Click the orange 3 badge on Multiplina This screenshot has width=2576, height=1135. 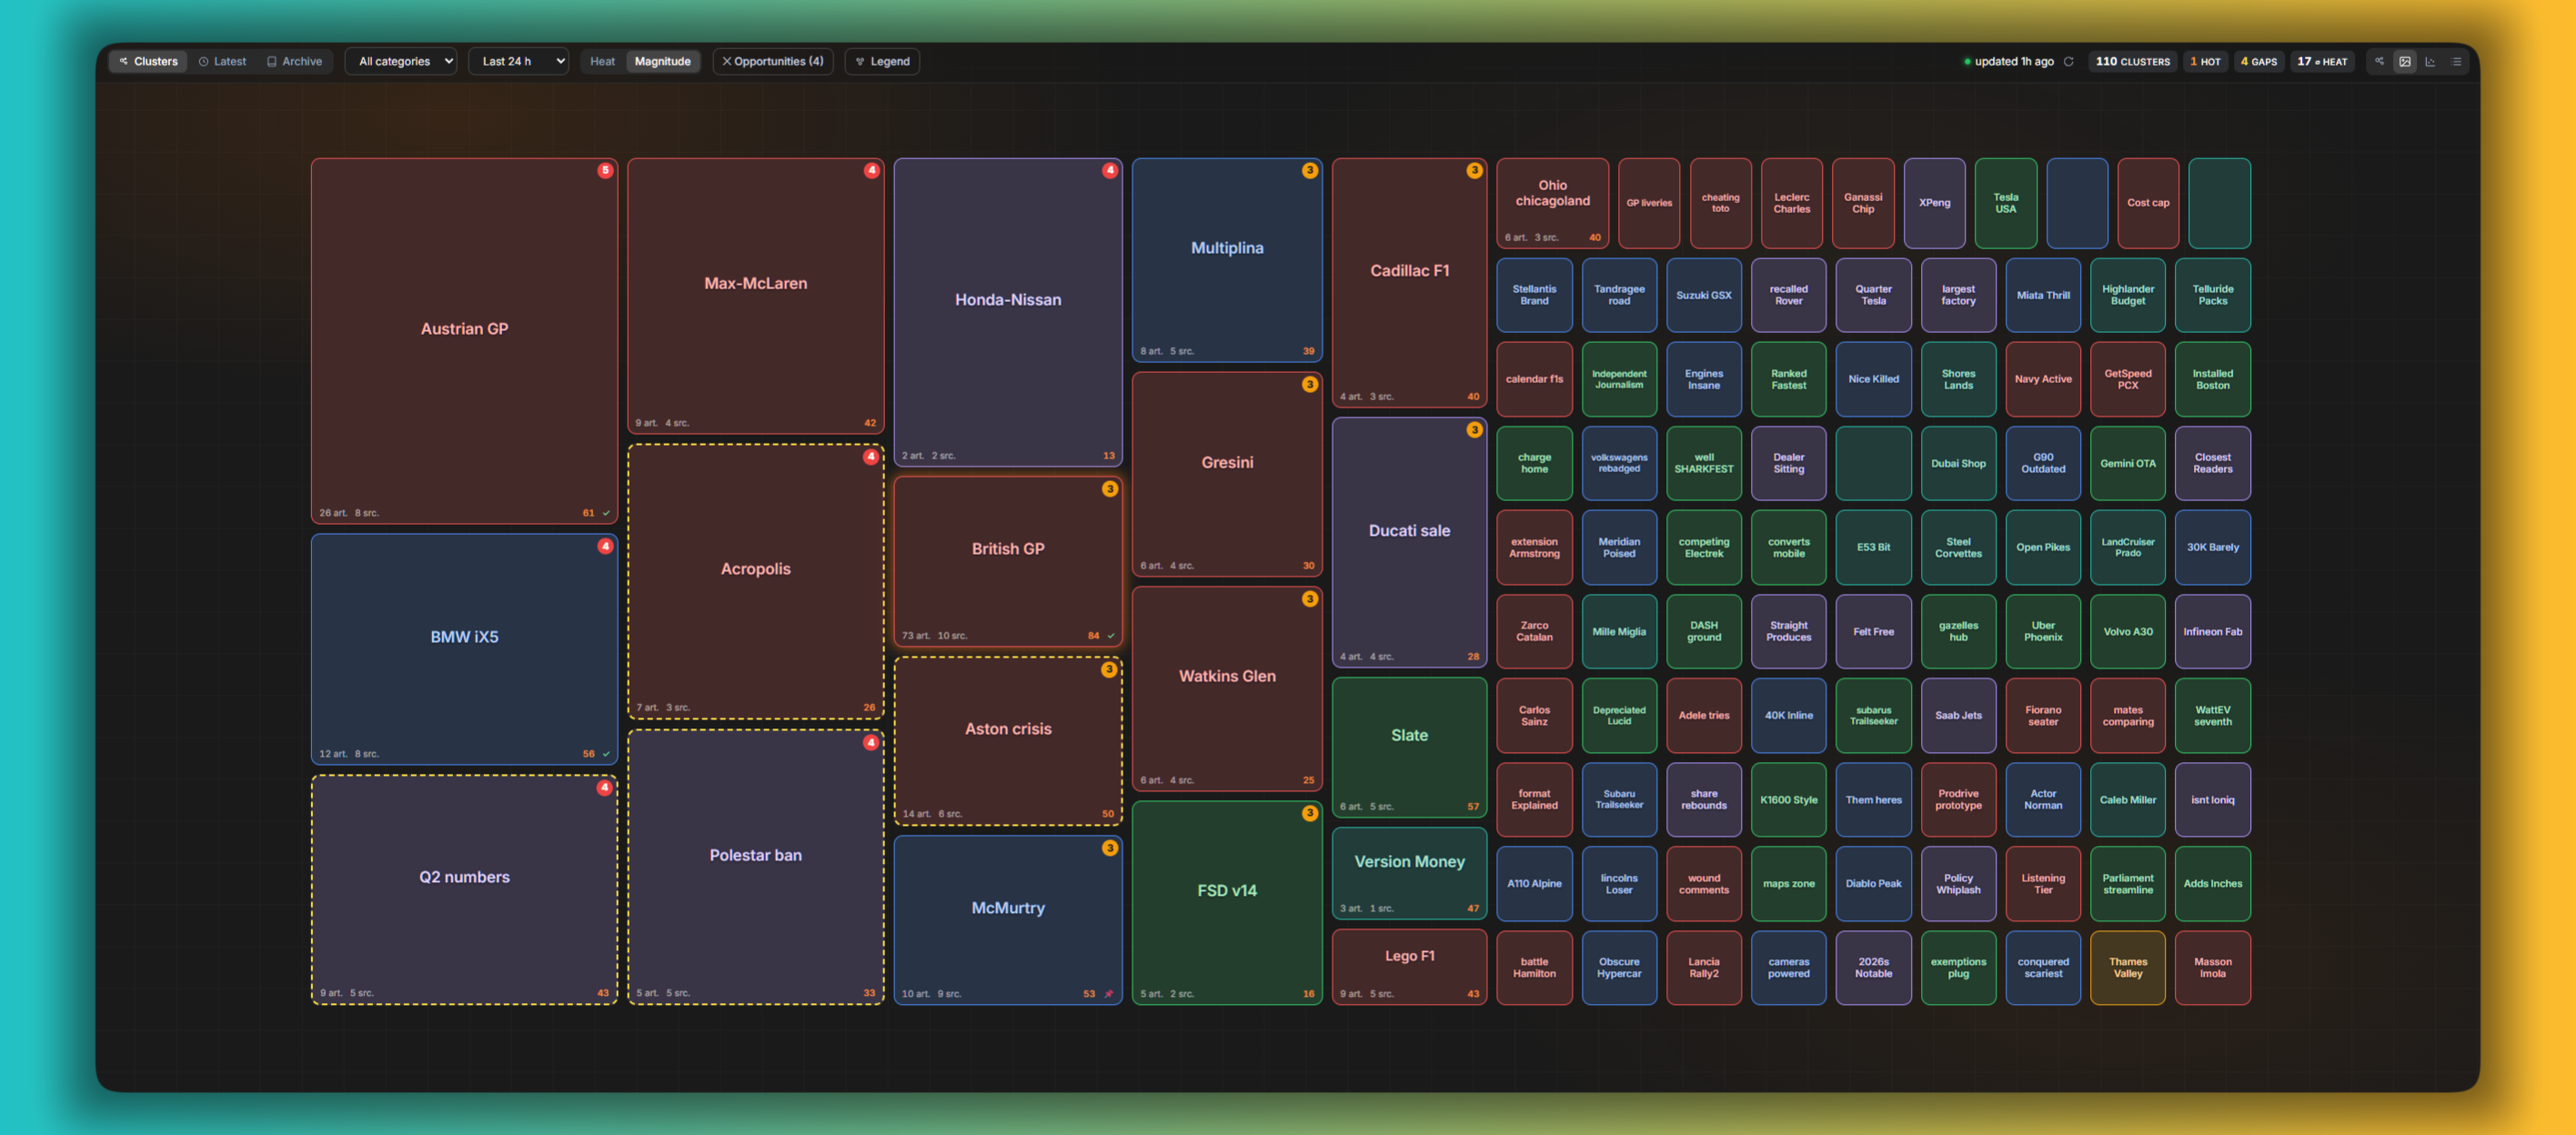1310,170
